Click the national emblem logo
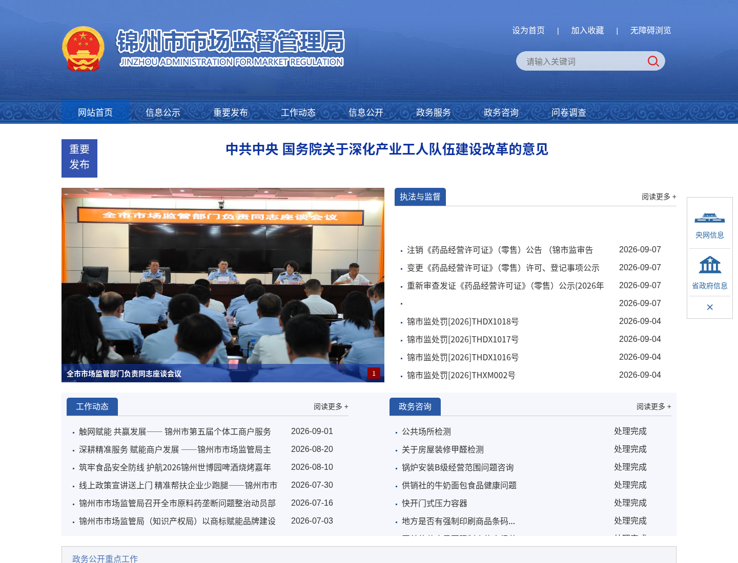The height and width of the screenshot is (563, 738). 83,49
